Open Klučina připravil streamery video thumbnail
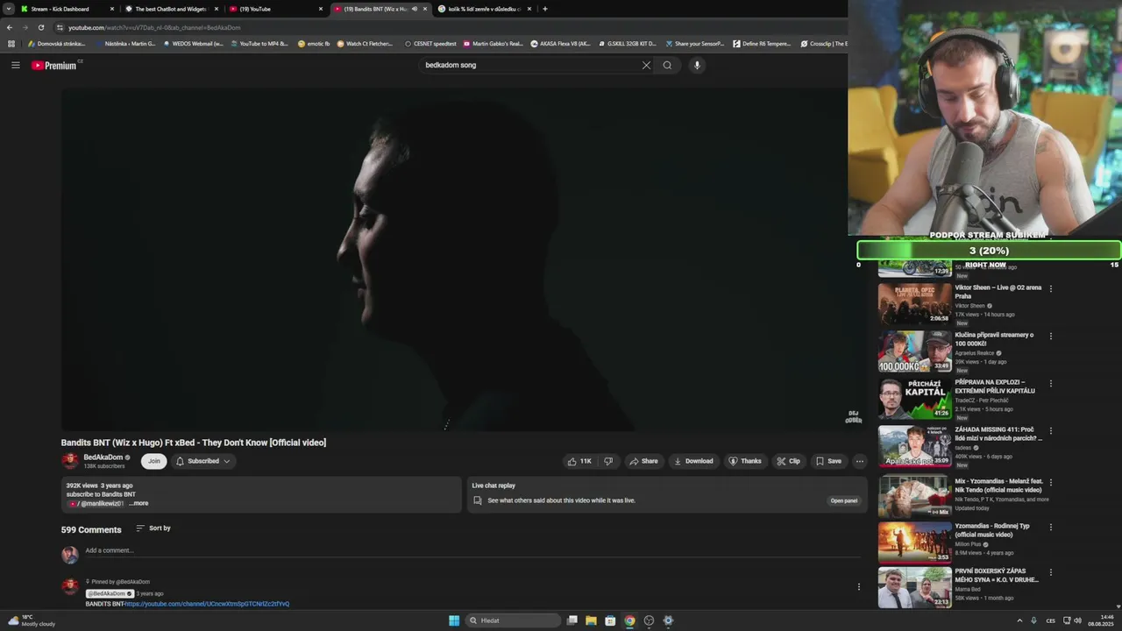The image size is (1122, 631). [914, 351]
